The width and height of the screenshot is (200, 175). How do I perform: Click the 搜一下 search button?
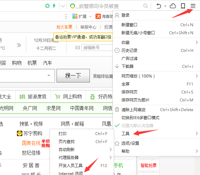(73, 76)
